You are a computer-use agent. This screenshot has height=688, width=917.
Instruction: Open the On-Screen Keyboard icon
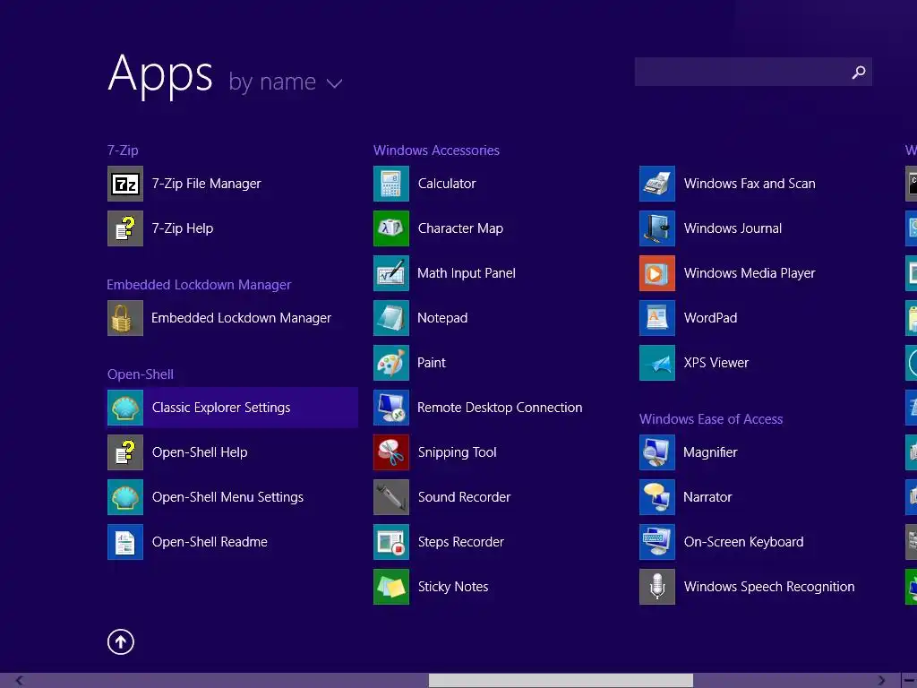(657, 542)
